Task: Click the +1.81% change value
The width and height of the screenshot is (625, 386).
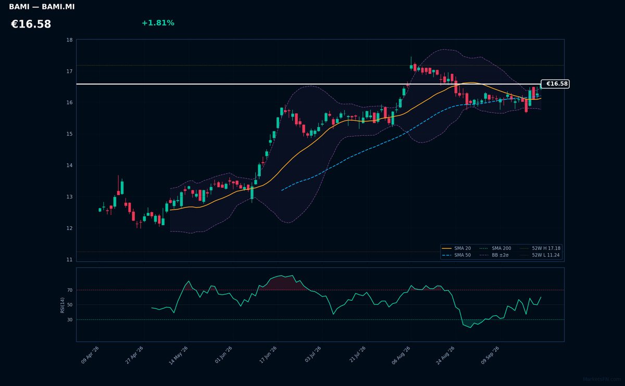Action: point(158,23)
